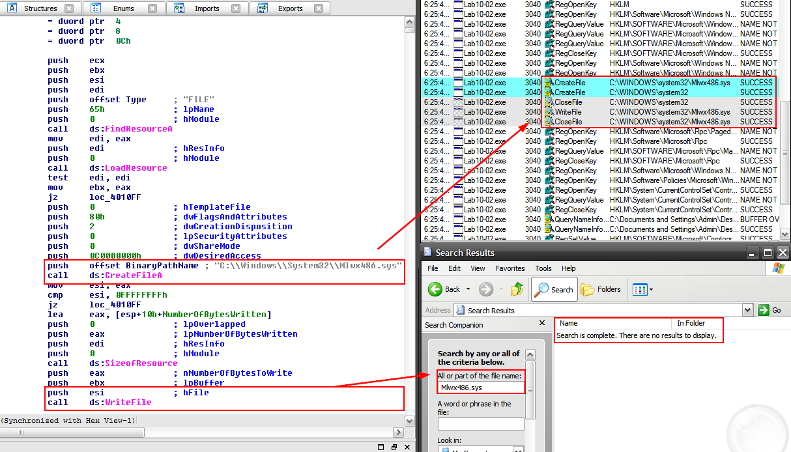Open the Tools menu
This screenshot has height=452, width=791.
click(543, 268)
